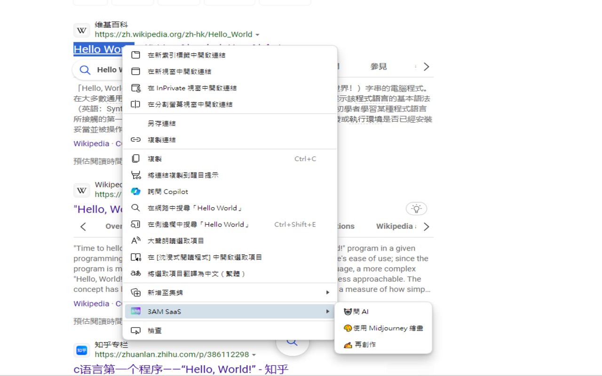Click 複製連結 in the context menu
The width and height of the screenshot is (602, 376).
click(230, 140)
